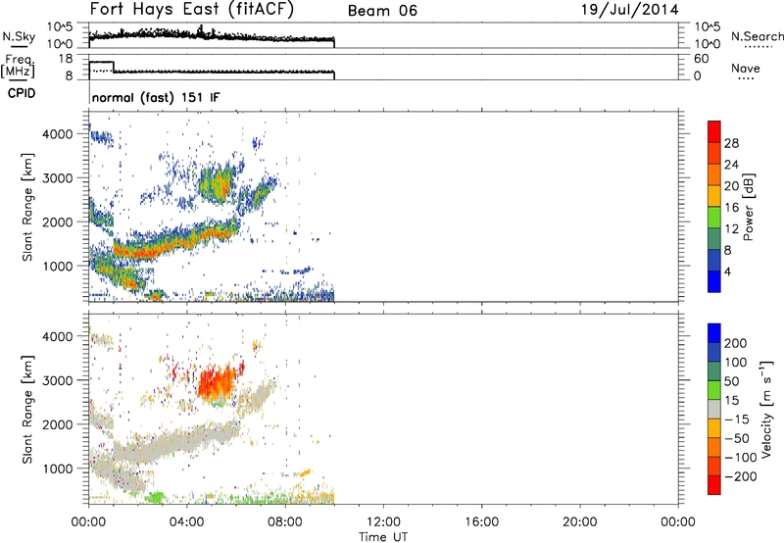784x543 pixels.
Task: Click the noise sky trace plot
Action: [x=212, y=36]
